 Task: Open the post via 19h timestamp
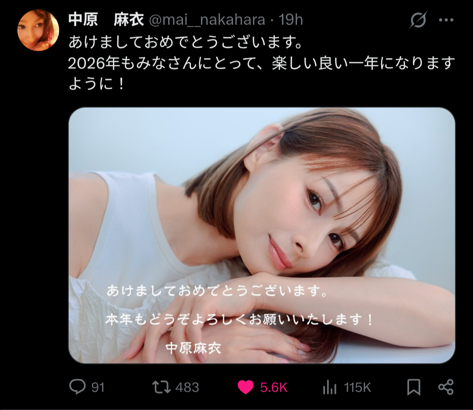290,20
